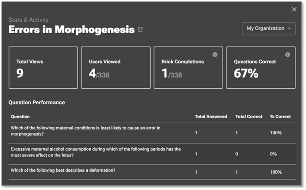The width and height of the screenshot is (306, 190).
Task: Click the 0% correct value in alcohol row
Action: tap(273, 154)
